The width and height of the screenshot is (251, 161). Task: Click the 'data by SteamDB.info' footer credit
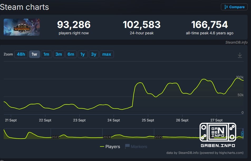coord(205,153)
